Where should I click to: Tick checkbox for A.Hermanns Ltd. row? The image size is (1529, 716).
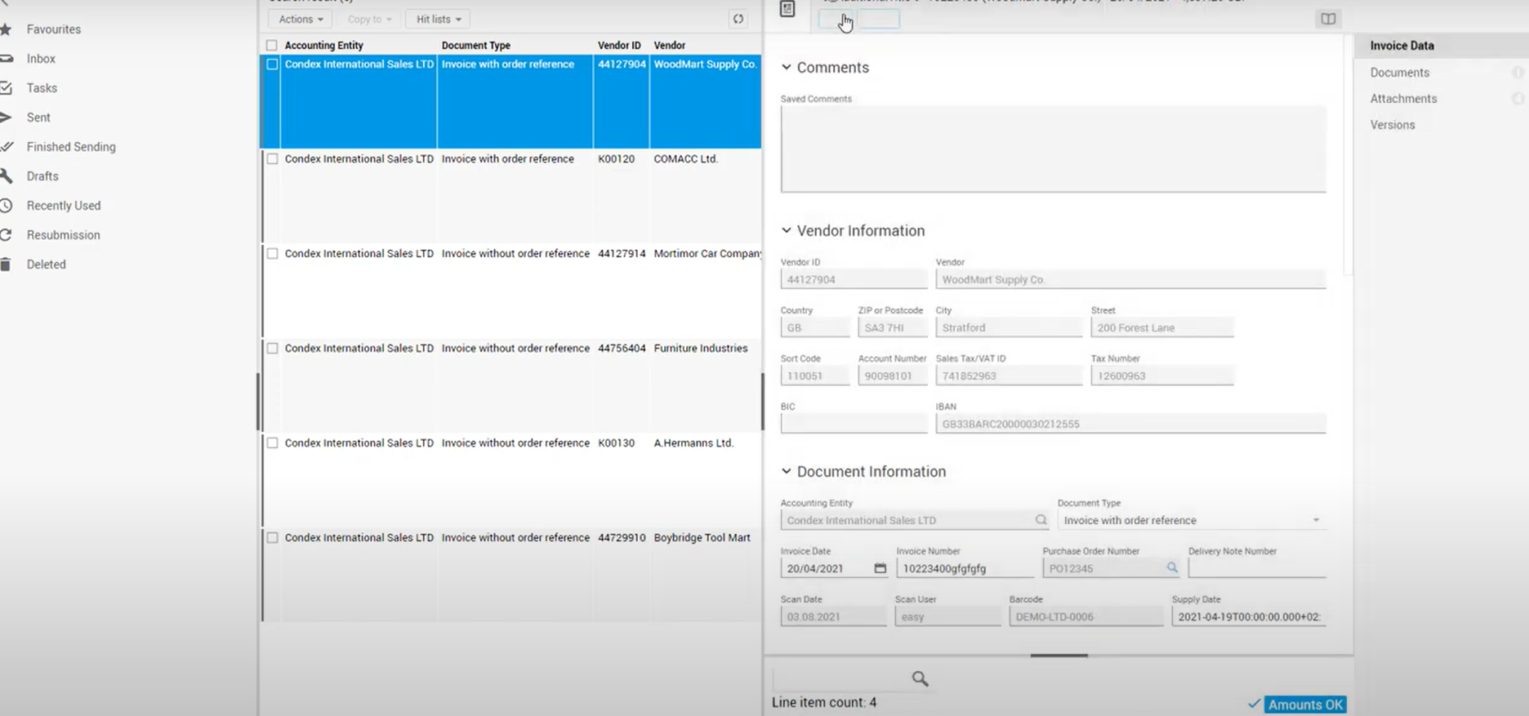click(272, 443)
